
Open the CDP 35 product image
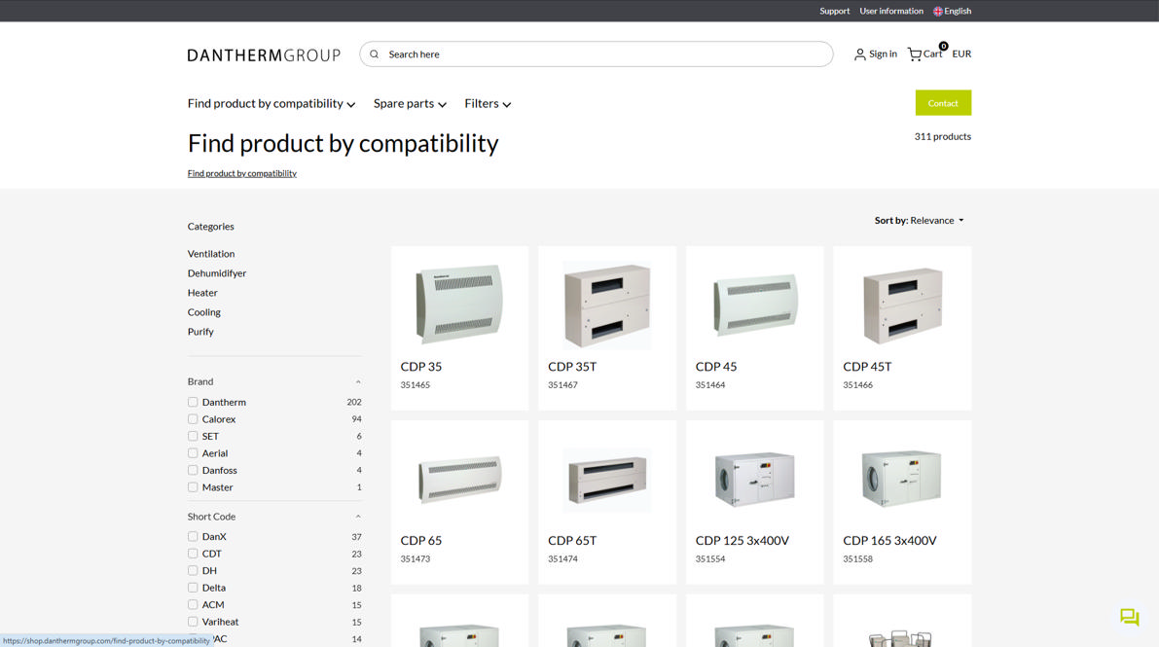point(459,304)
